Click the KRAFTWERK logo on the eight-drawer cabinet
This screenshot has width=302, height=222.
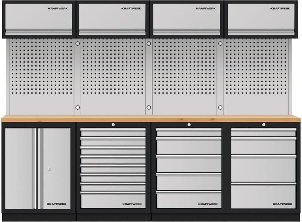tap(132, 204)
